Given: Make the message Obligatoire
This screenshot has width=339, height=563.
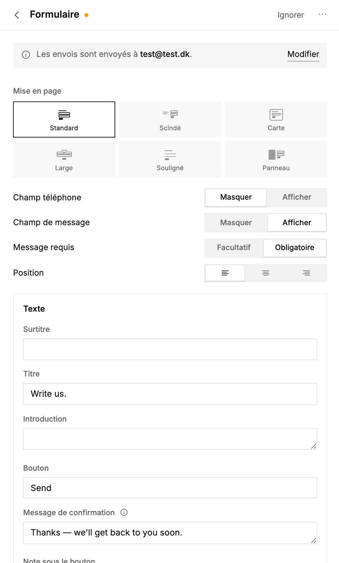Looking at the screenshot, I should [x=295, y=248].
